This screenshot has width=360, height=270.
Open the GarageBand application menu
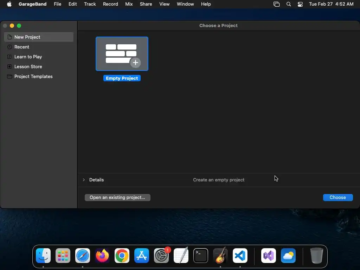pos(32,4)
